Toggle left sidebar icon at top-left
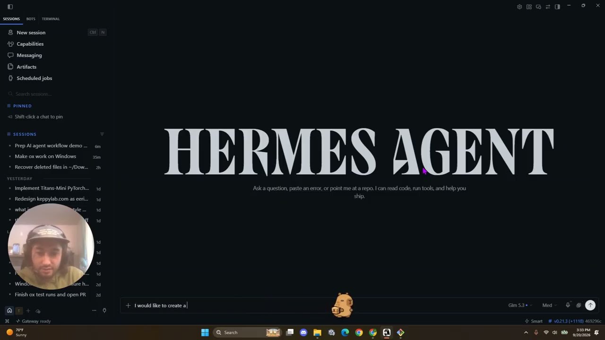The width and height of the screenshot is (605, 340). tap(10, 7)
